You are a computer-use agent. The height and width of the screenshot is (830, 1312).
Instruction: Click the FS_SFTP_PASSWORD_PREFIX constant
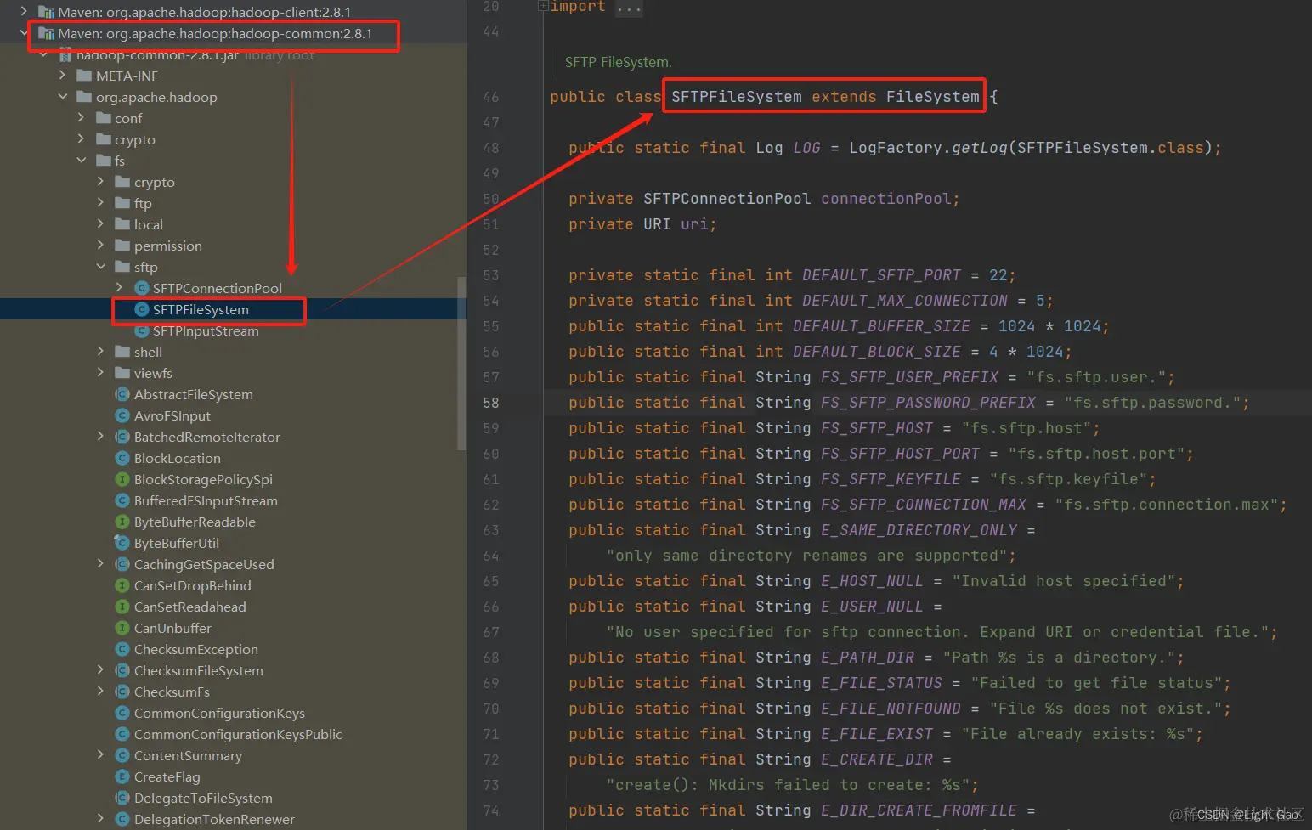coord(928,403)
